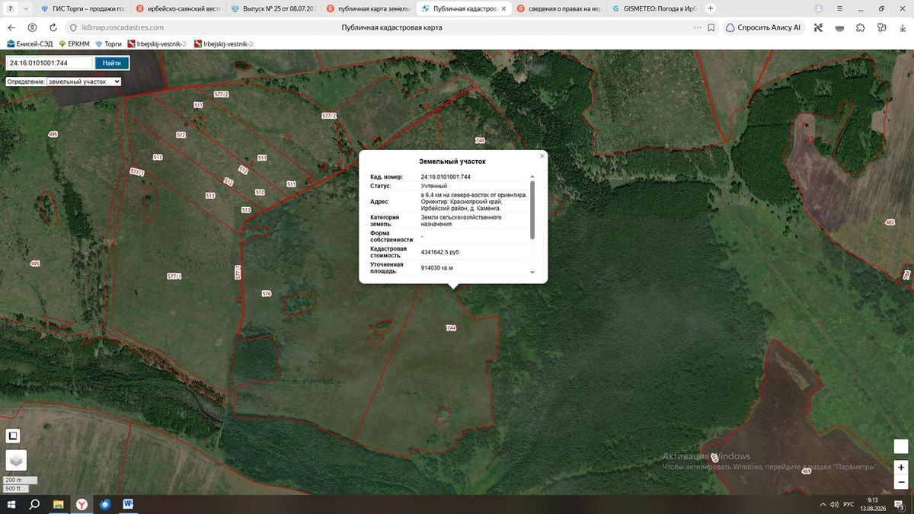Switch the РУС input language
This screenshot has width=914, height=514.
tap(848, 504)
